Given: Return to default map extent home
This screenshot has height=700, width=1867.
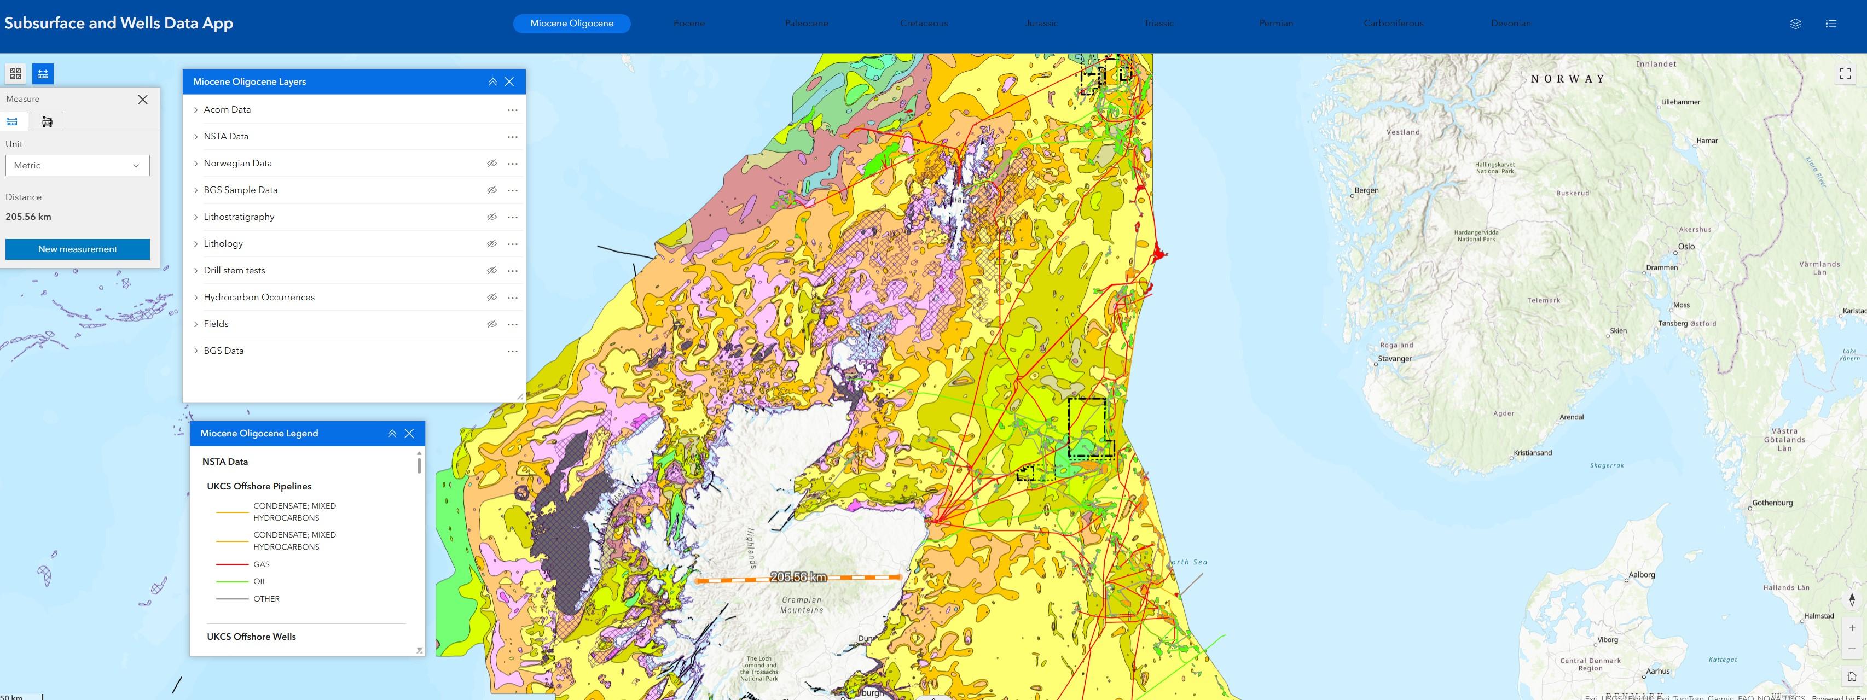Looking at the screenshot, I should coord(1852,677).
